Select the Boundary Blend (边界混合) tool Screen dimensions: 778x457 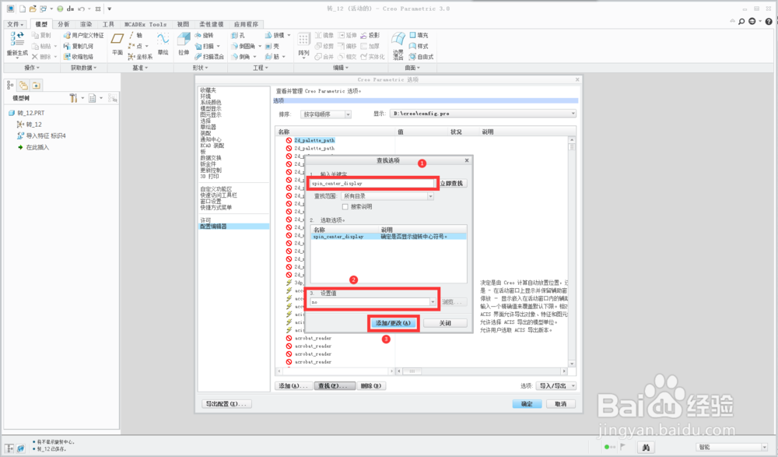[x=398, y=44]
